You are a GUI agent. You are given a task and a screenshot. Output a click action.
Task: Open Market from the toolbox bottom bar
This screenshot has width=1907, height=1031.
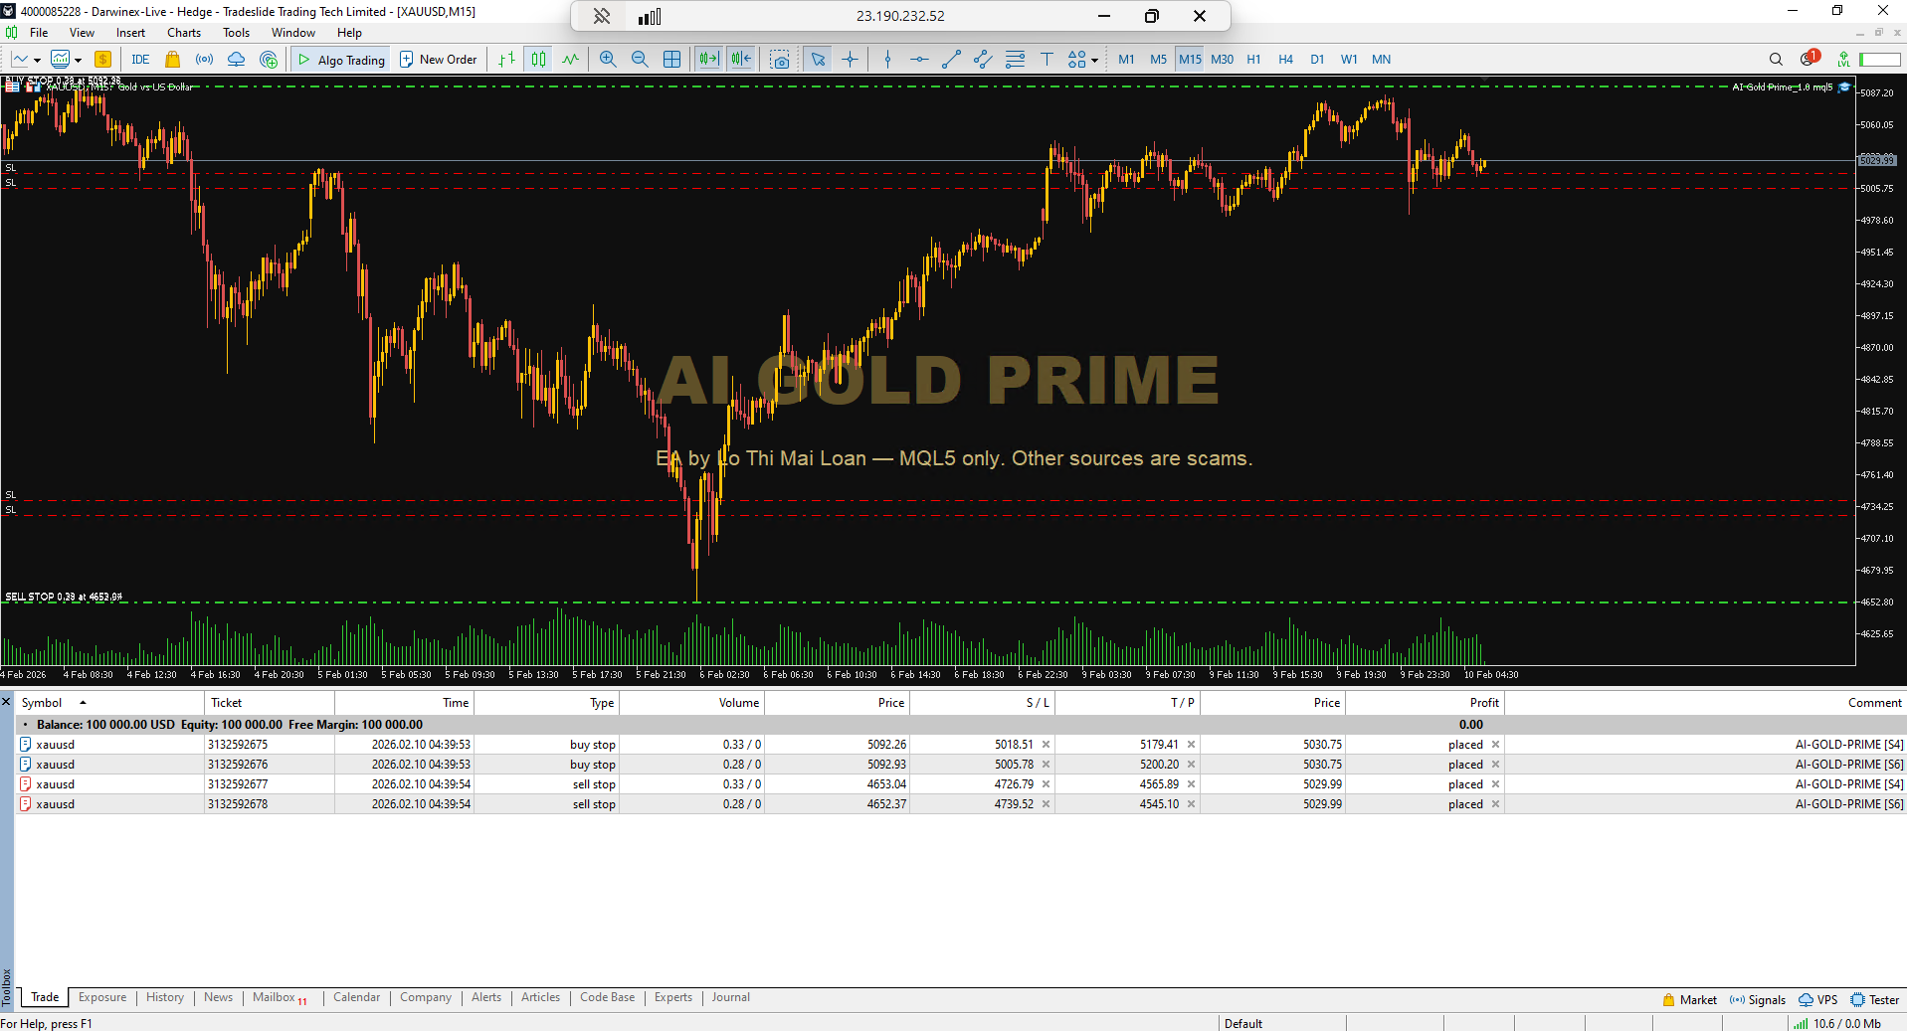tap(1689, 1000)
